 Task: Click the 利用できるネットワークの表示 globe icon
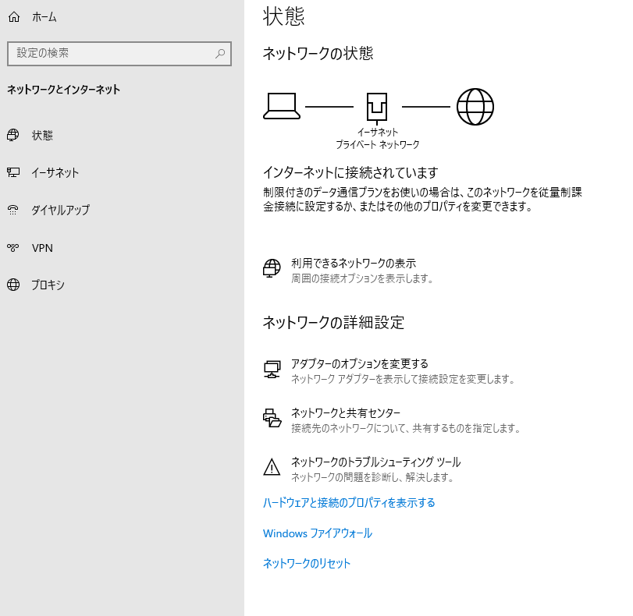[x=272, y=268]
